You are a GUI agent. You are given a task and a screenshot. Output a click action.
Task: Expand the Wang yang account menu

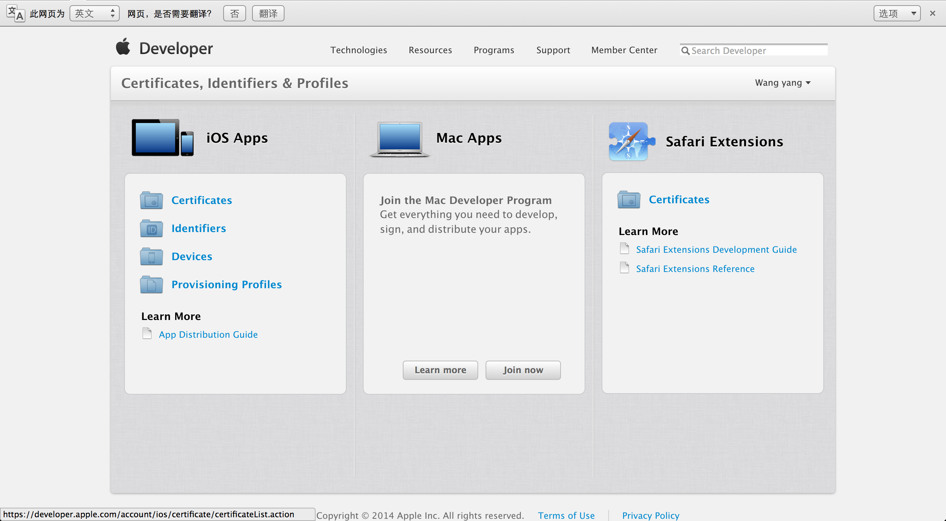[x=783, y=83]
